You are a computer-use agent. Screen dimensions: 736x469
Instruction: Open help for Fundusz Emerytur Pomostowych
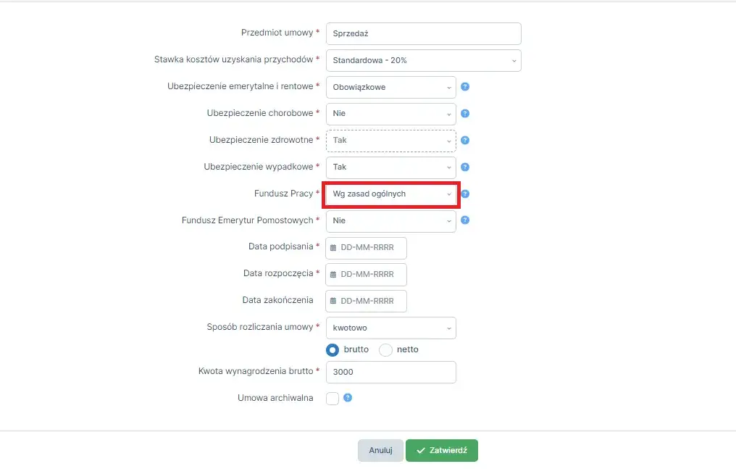pos(466,220)
